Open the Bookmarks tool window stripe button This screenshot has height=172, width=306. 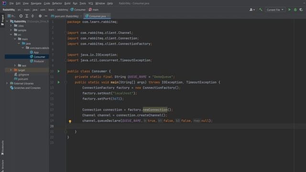pos(2,148)
